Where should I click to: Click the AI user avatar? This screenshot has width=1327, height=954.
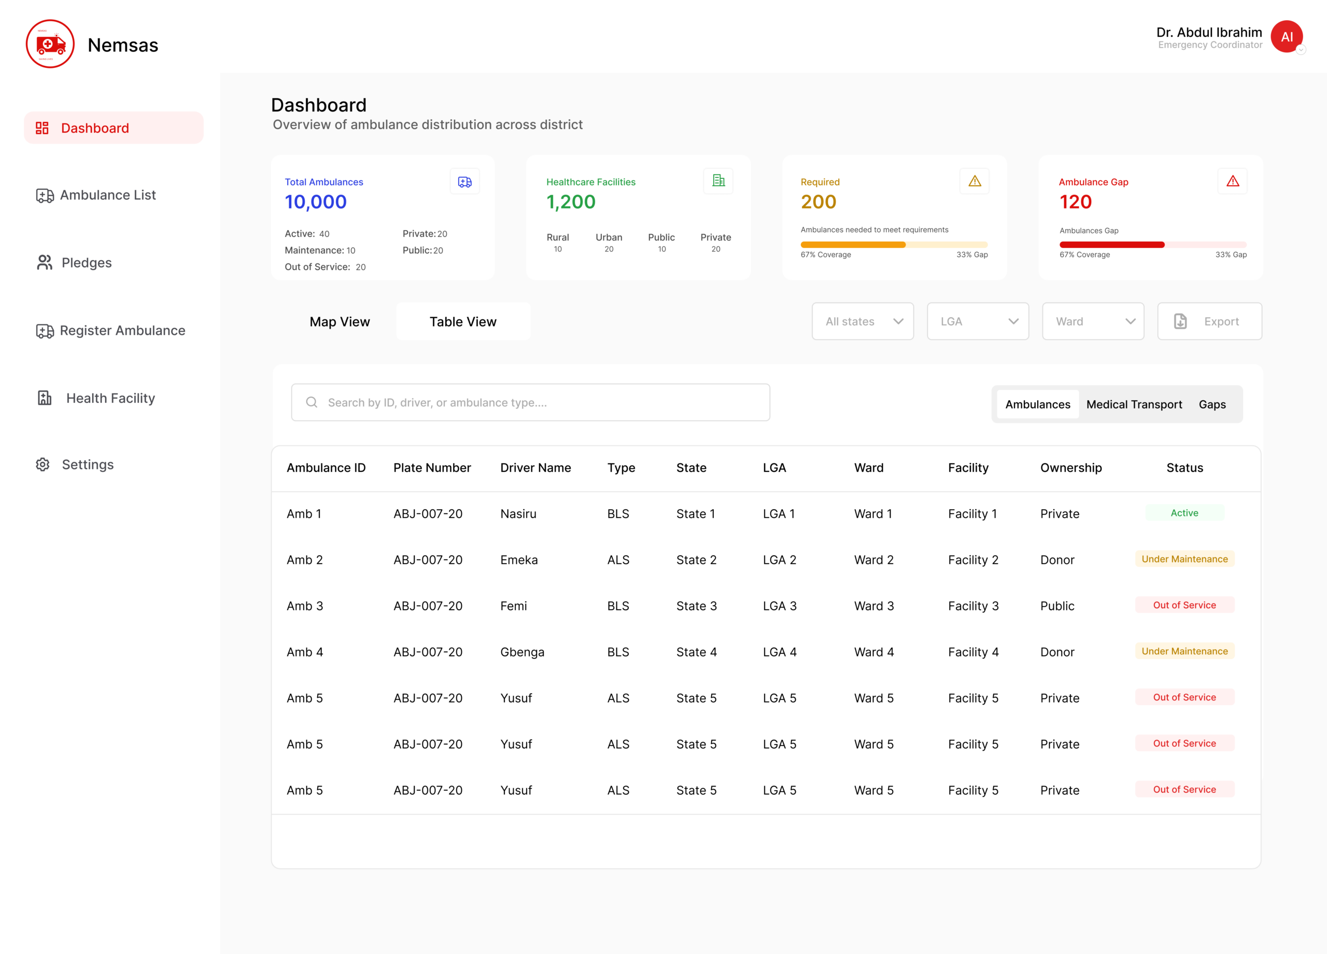(1287, 37)
